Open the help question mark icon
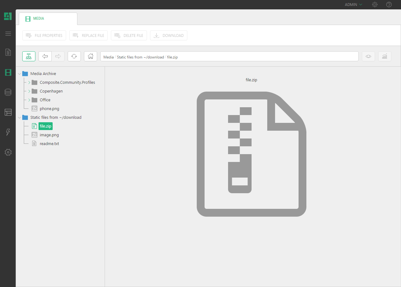This screenshot has width=401, height=287. coord(389,5)
